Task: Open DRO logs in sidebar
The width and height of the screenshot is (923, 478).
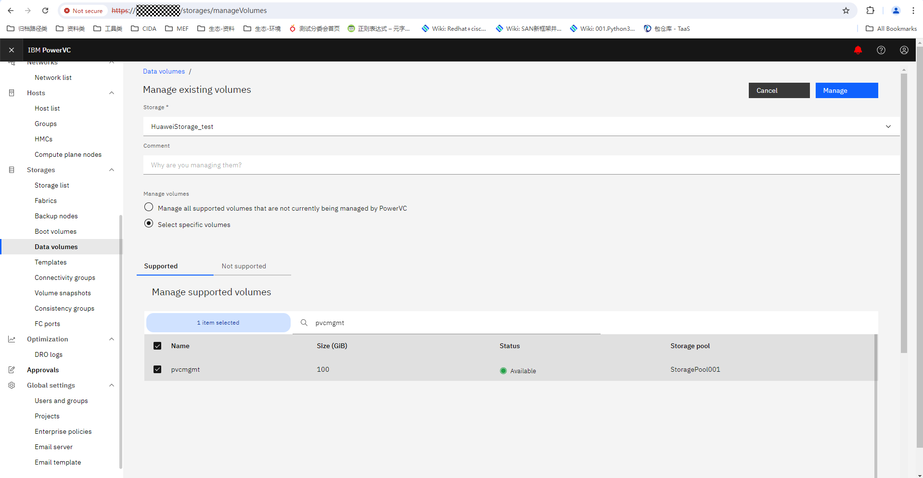Action: point(49,354)
